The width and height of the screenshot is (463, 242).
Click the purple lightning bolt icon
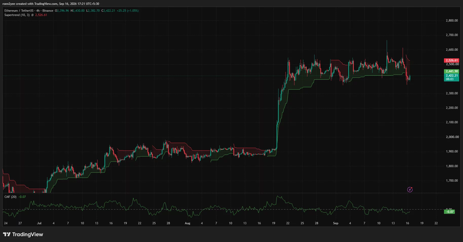point(410,189)
